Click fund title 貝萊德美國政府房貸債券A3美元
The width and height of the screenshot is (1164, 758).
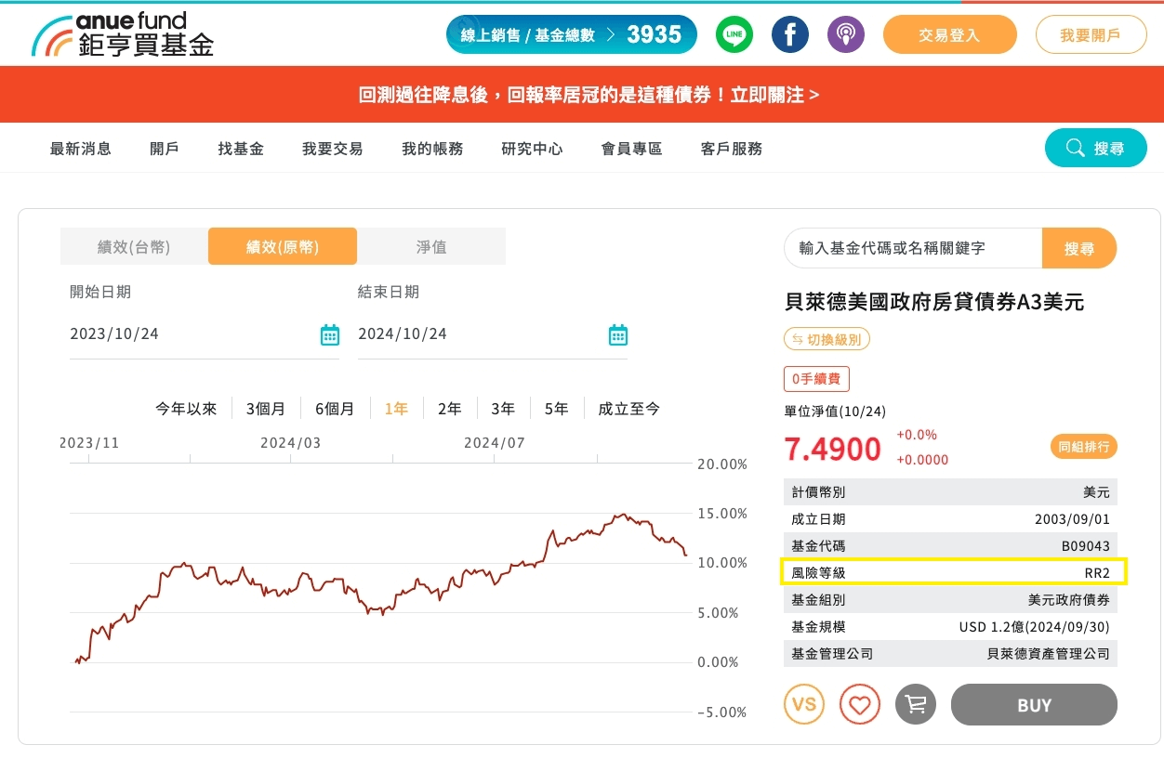tap(934, 302)
